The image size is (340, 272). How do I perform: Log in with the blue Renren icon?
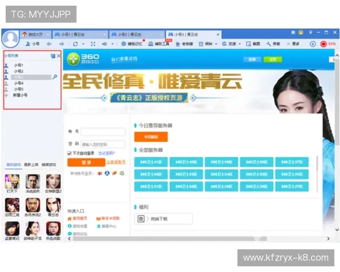pyautogui.click(x=107, y=173)
